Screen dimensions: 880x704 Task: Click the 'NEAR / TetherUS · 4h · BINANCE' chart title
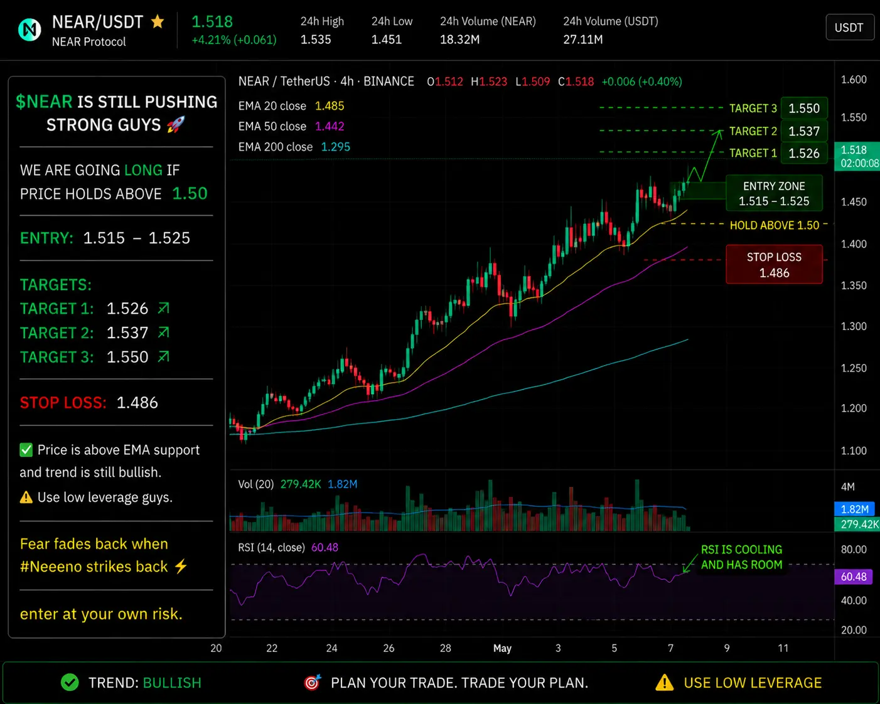pos(326,81)
